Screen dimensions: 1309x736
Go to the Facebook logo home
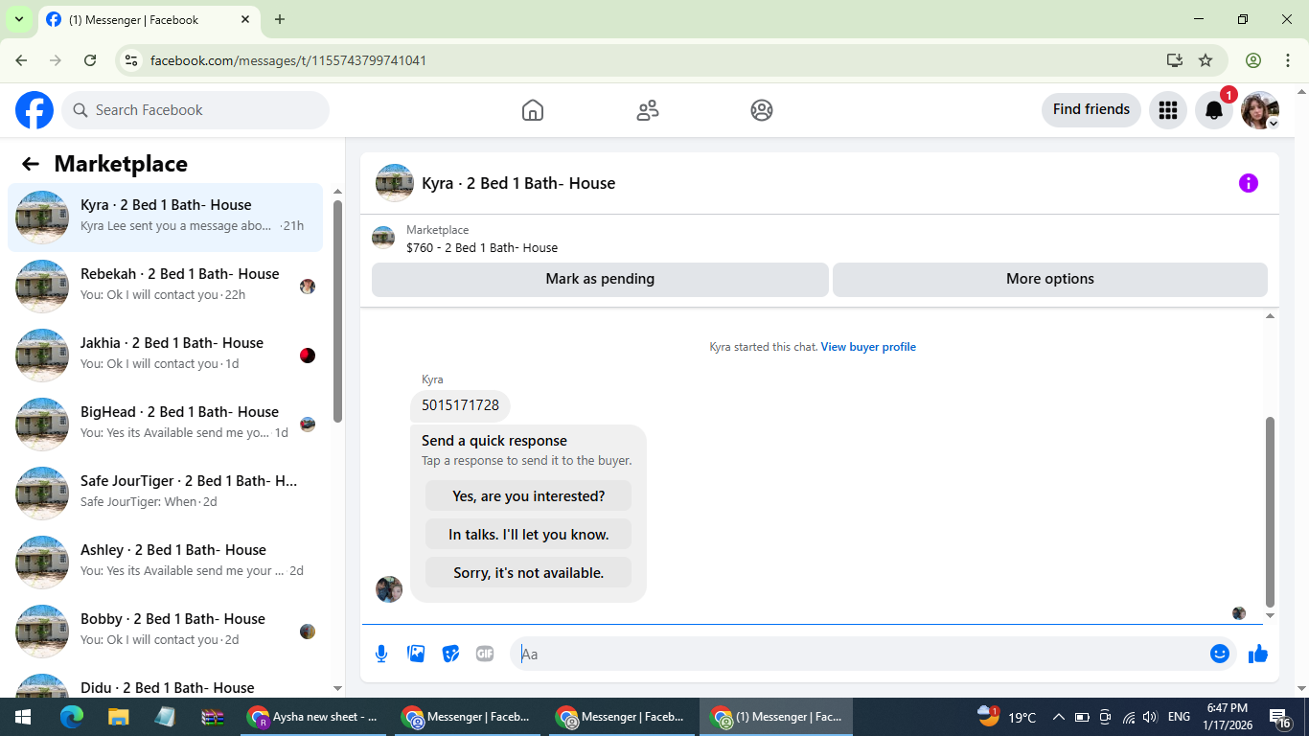[x=34, y=110]
